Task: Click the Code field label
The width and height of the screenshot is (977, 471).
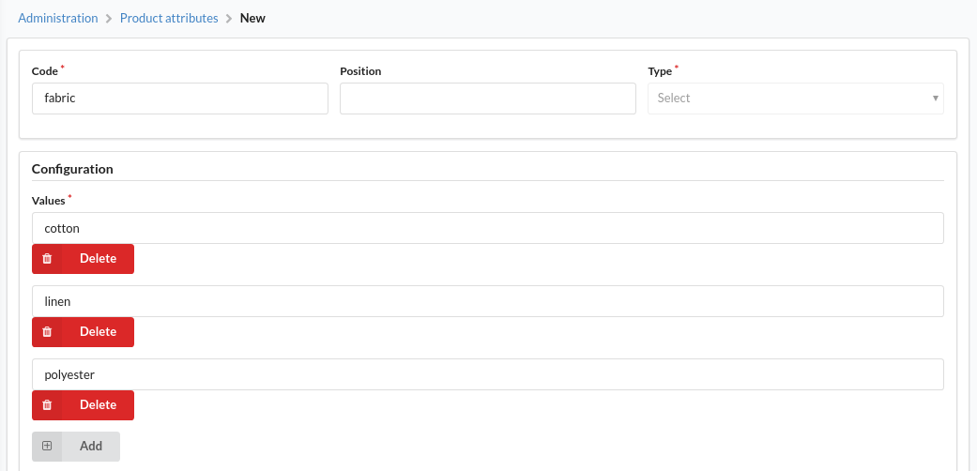Action: point(45,71)
